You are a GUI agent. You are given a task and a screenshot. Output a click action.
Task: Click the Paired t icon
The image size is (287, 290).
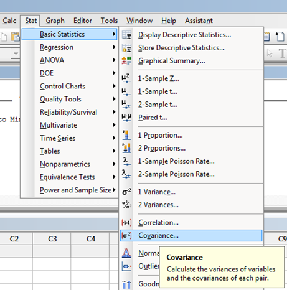point(126,117)
